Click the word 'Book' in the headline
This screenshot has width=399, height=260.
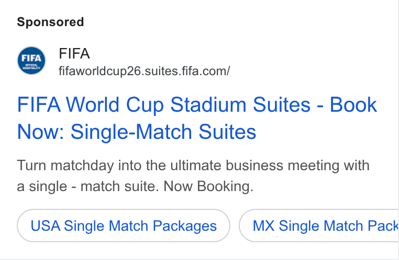click(353, 104)
